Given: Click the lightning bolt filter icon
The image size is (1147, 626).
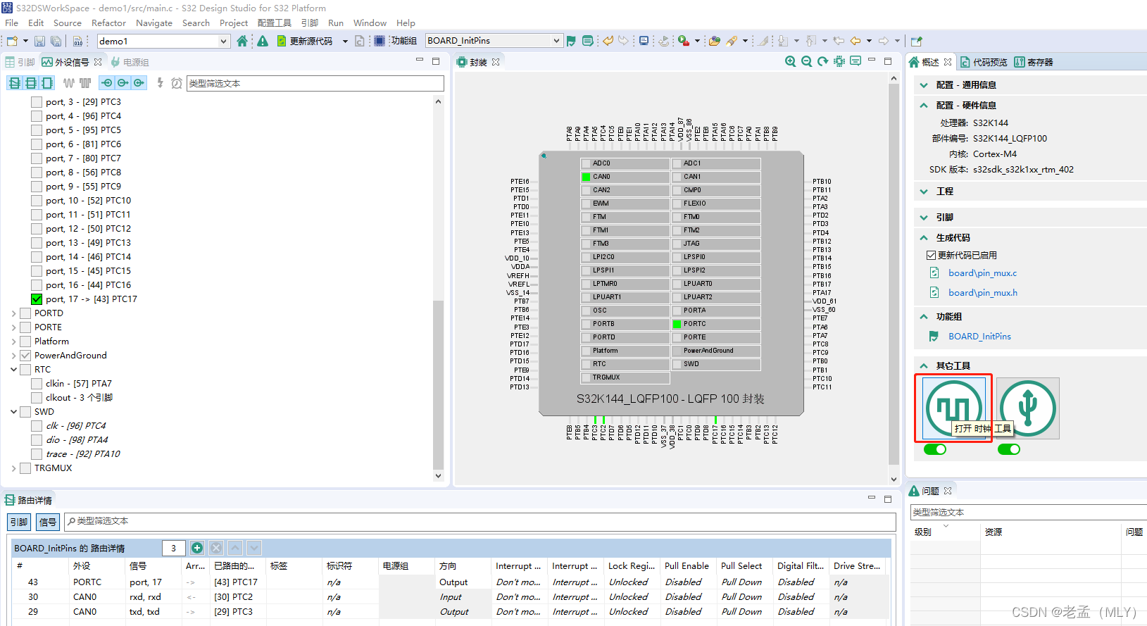Looking at the screenshot, I should click(x=161, y=83).
